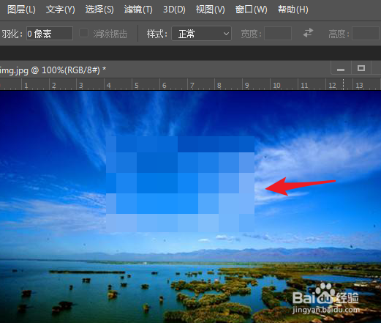The height and width of the screenshot is (323, 381).
Task: Open the 滤镜(T) menu
Action: (x=138, y=10)
